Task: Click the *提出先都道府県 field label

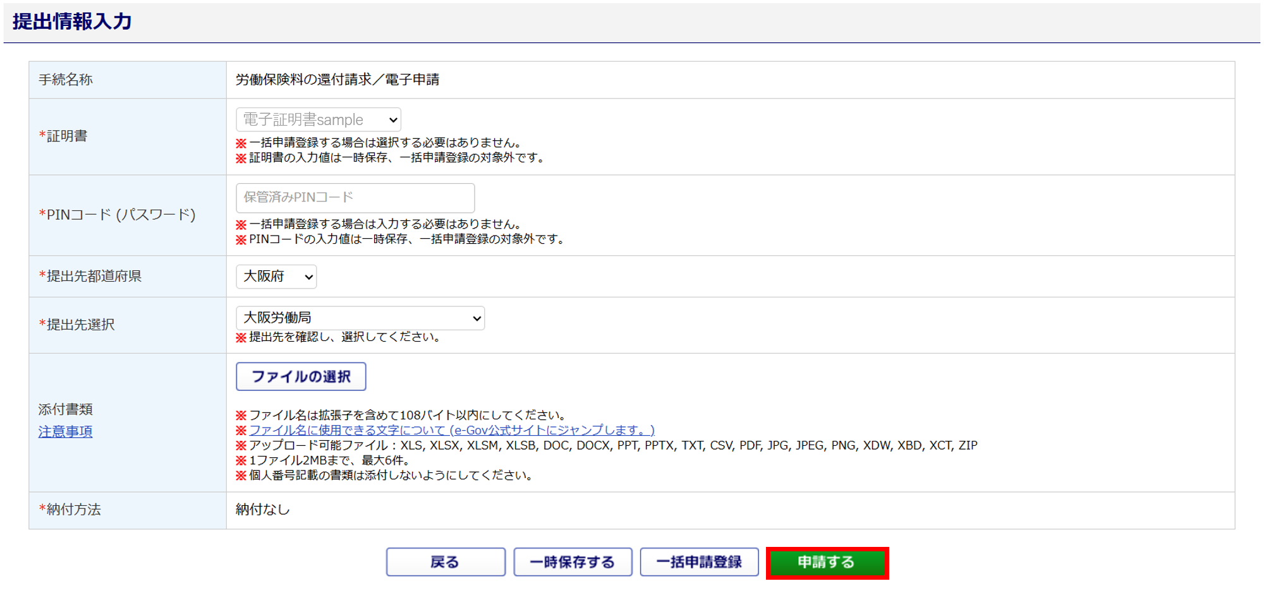Action: point(90,277)
